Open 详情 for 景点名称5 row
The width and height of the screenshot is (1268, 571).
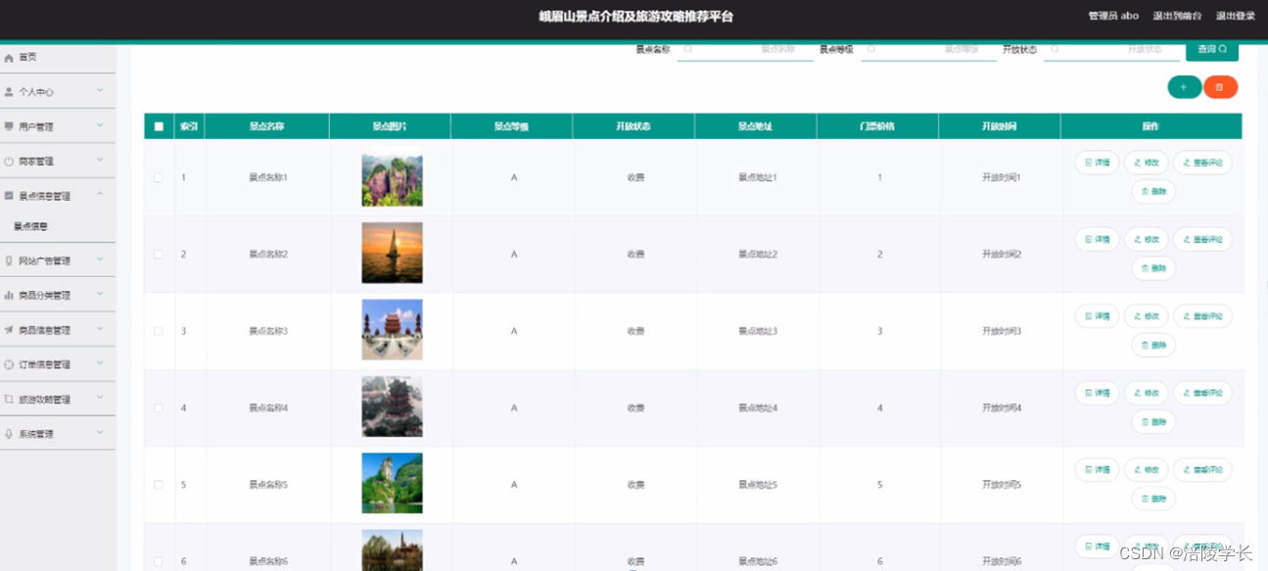[1097, 470]
